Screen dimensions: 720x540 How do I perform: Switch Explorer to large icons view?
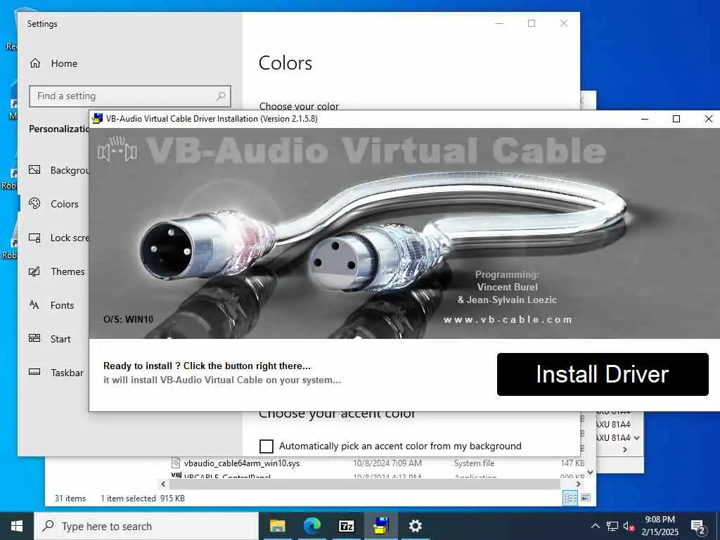point(586,498)
